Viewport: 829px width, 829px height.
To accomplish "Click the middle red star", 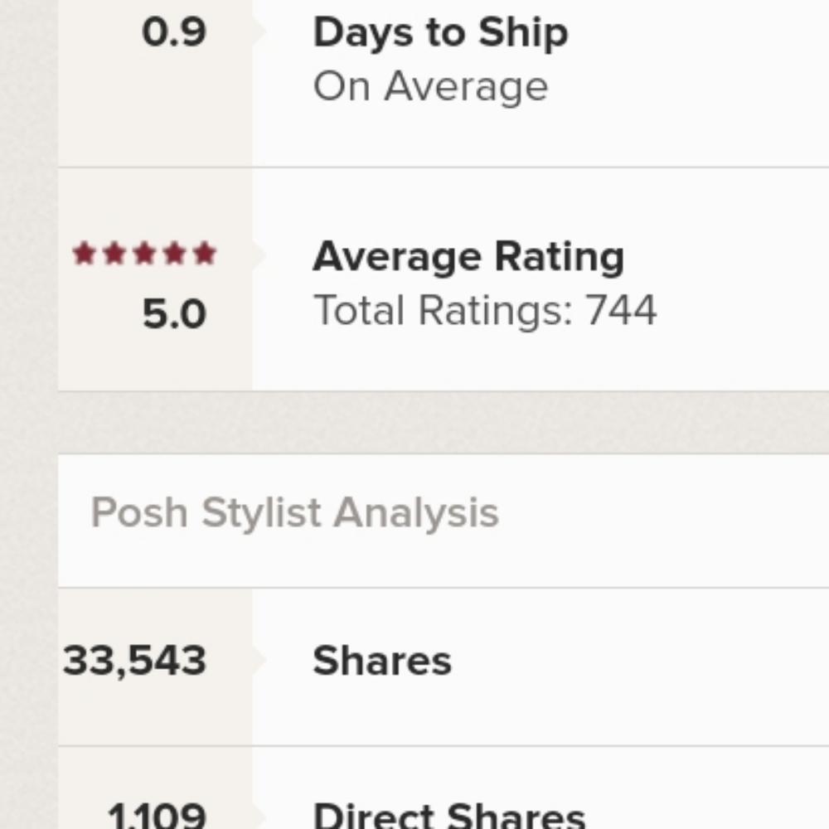I will 145,253.
